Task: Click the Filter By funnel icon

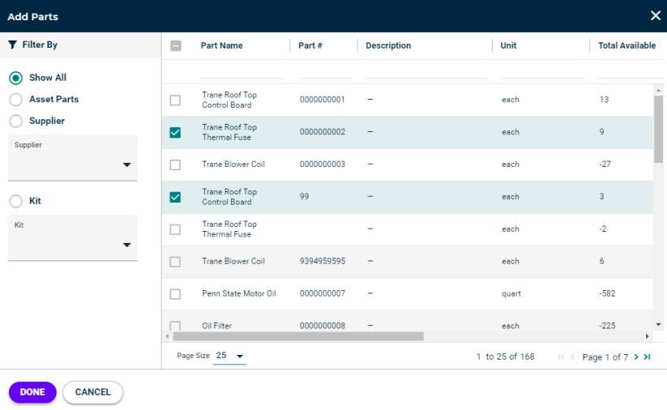Action: click(x=12, y=45)
